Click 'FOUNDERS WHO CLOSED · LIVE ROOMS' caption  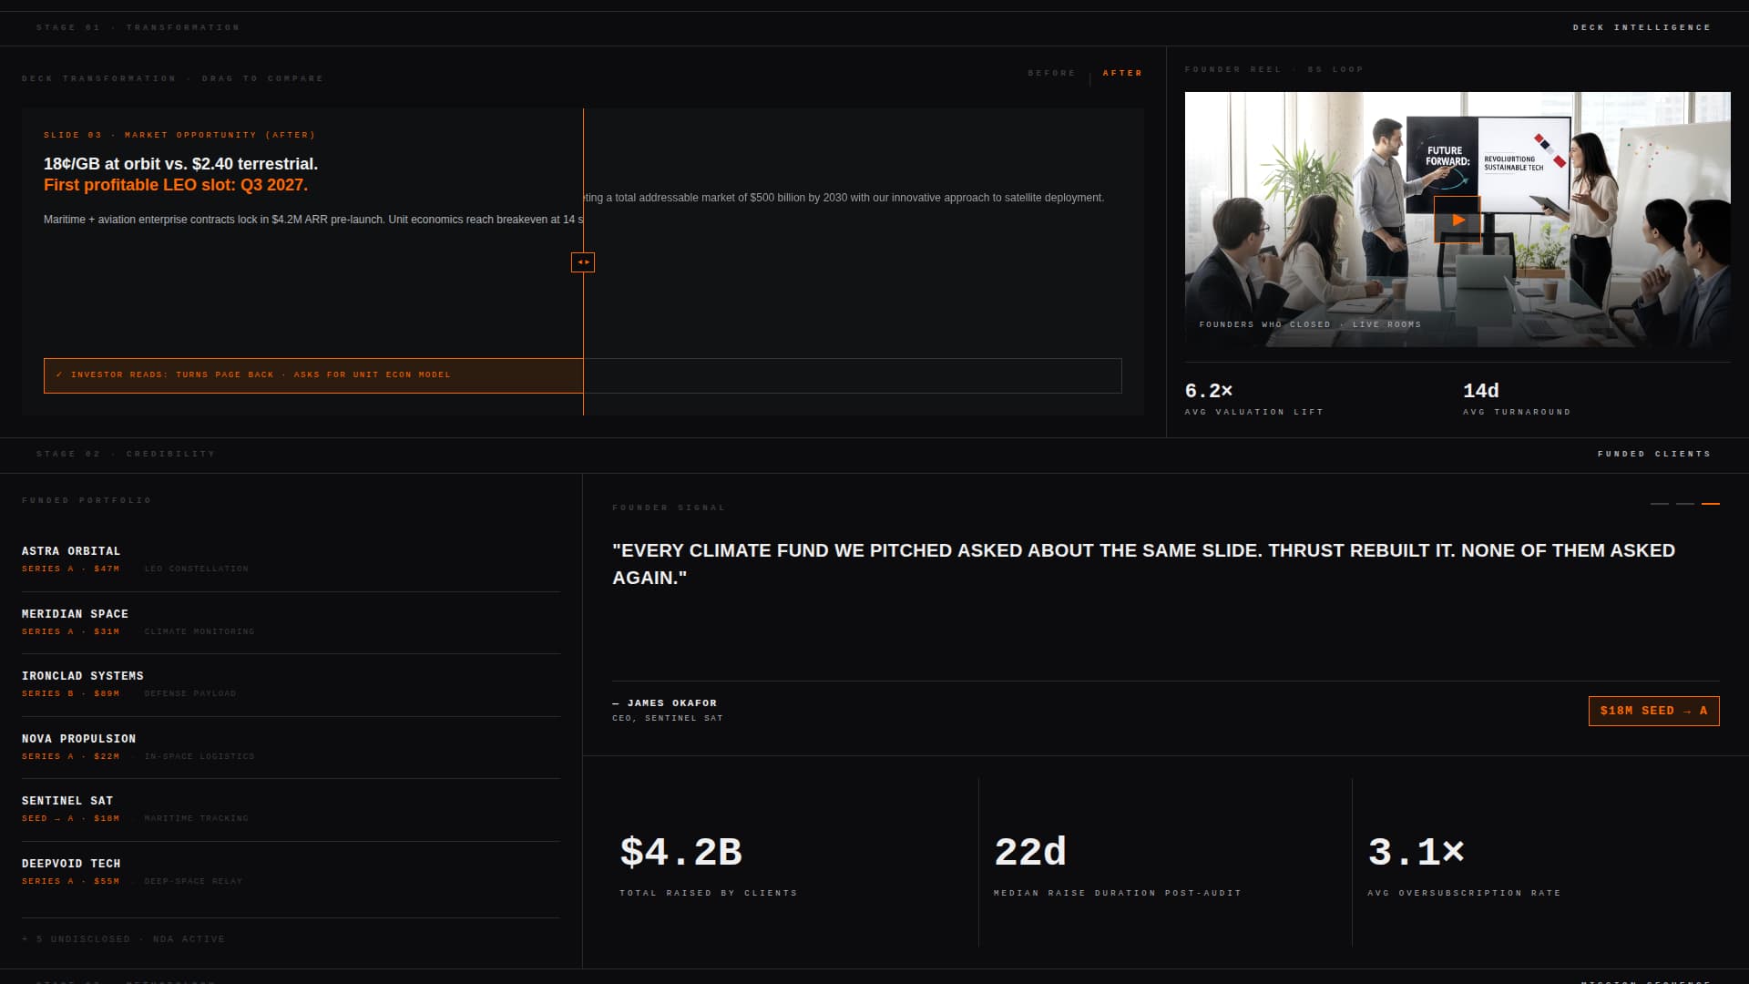pos(1310,324)
